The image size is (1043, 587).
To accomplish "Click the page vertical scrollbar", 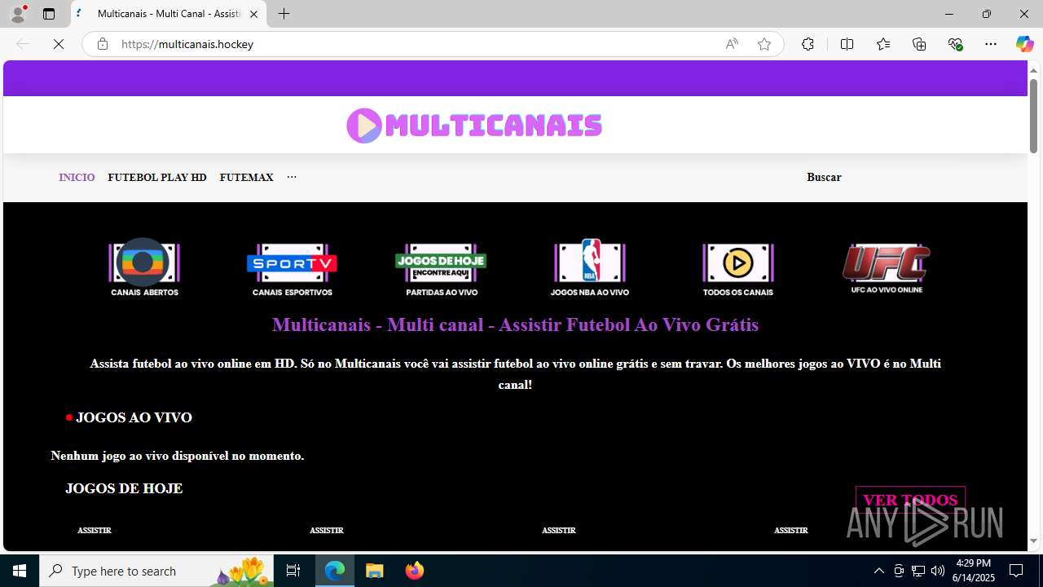I will tap(1033, 117).
